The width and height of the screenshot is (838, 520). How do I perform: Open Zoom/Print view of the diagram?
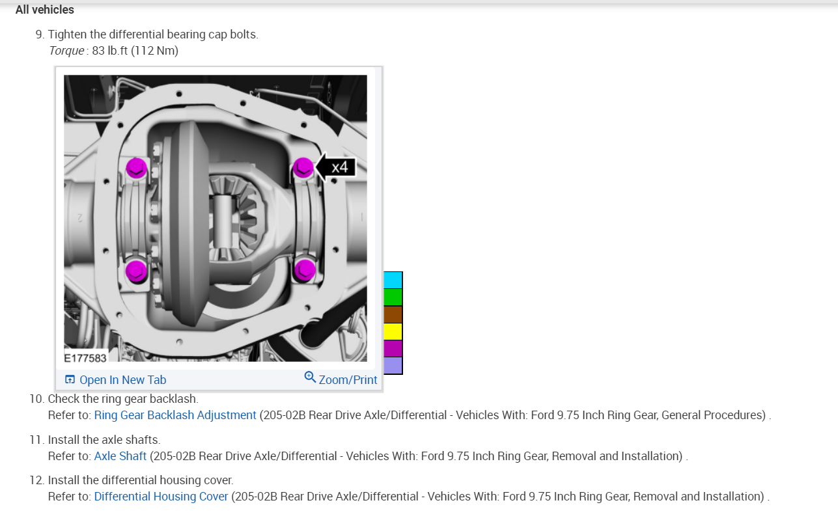tap(341, 379)
